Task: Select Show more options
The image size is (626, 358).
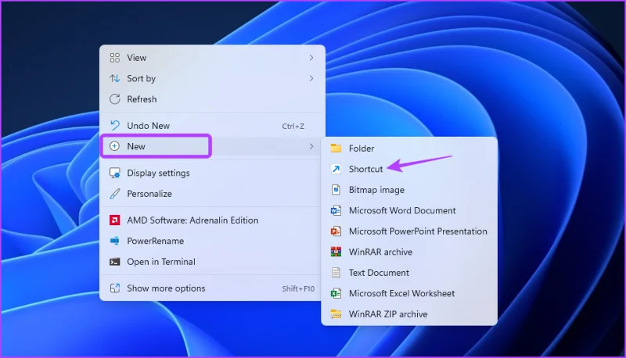Action: click(x=212, y=288)
